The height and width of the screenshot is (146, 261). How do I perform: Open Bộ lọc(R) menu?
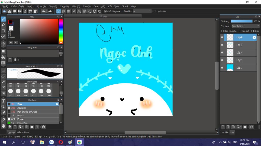click(41, 6)
